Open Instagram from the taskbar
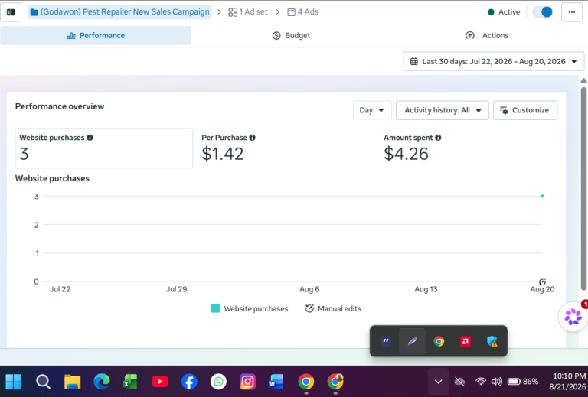The height and width of the screenshot is (397, 588). tap(247, 382)
